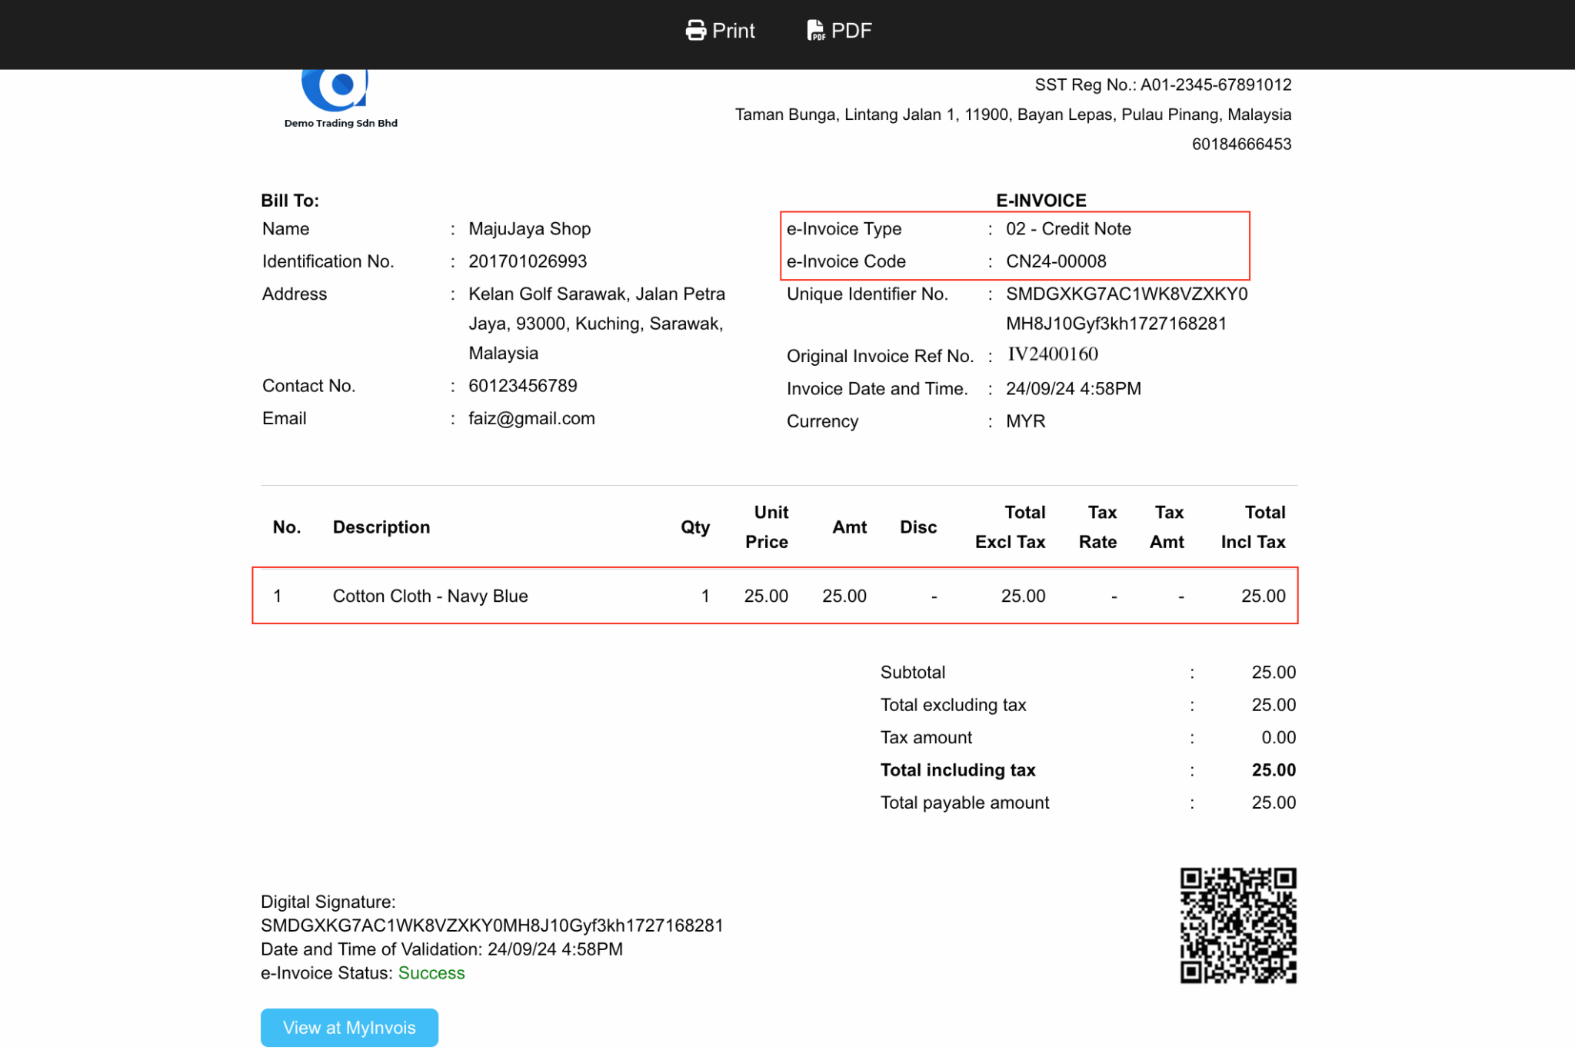The width and height of the screenshot is (1575, 1050).
Task: Click the PDF file icon
Action: click(x=815, y=31)
